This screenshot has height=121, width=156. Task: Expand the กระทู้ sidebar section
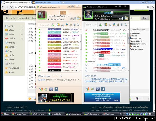click(x=22, y=26)
